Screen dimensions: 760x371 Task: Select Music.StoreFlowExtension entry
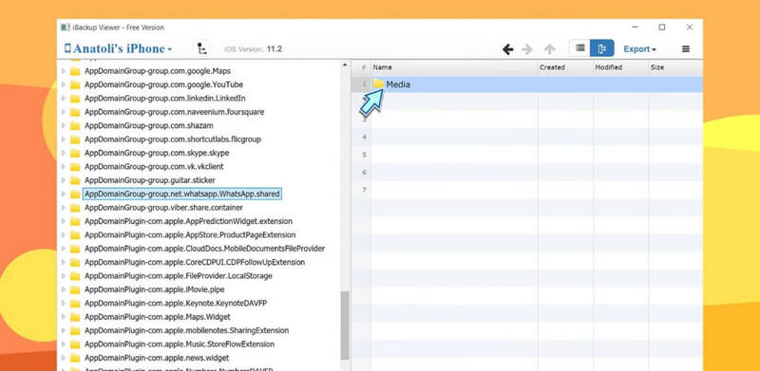pyautogui.click(x=180, y=343)
